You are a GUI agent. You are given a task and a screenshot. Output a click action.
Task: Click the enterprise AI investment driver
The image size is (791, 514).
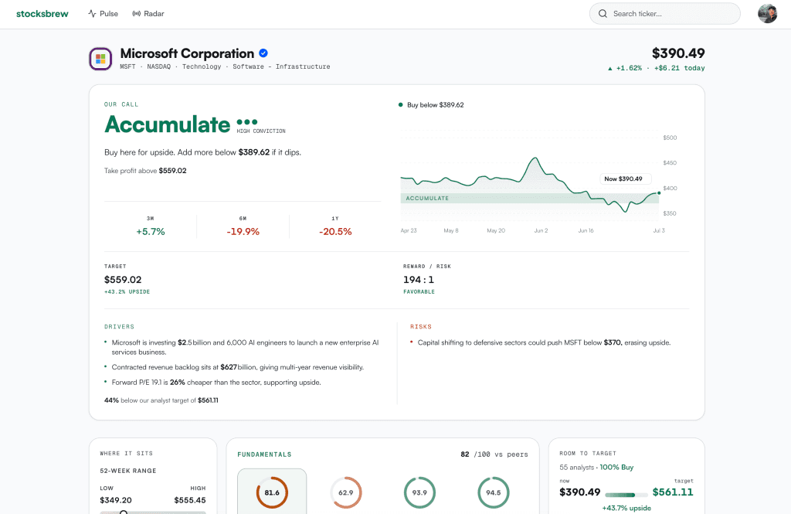coord(245,347)
